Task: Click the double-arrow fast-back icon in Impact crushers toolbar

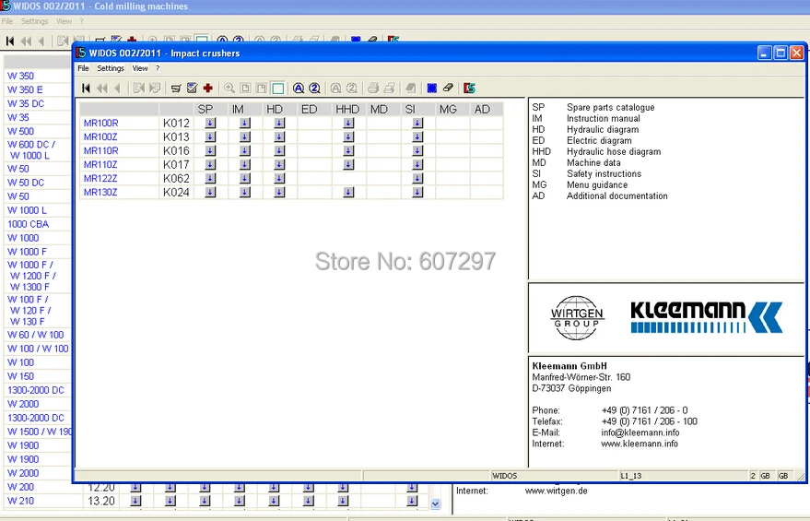Action: coord(101,89)
